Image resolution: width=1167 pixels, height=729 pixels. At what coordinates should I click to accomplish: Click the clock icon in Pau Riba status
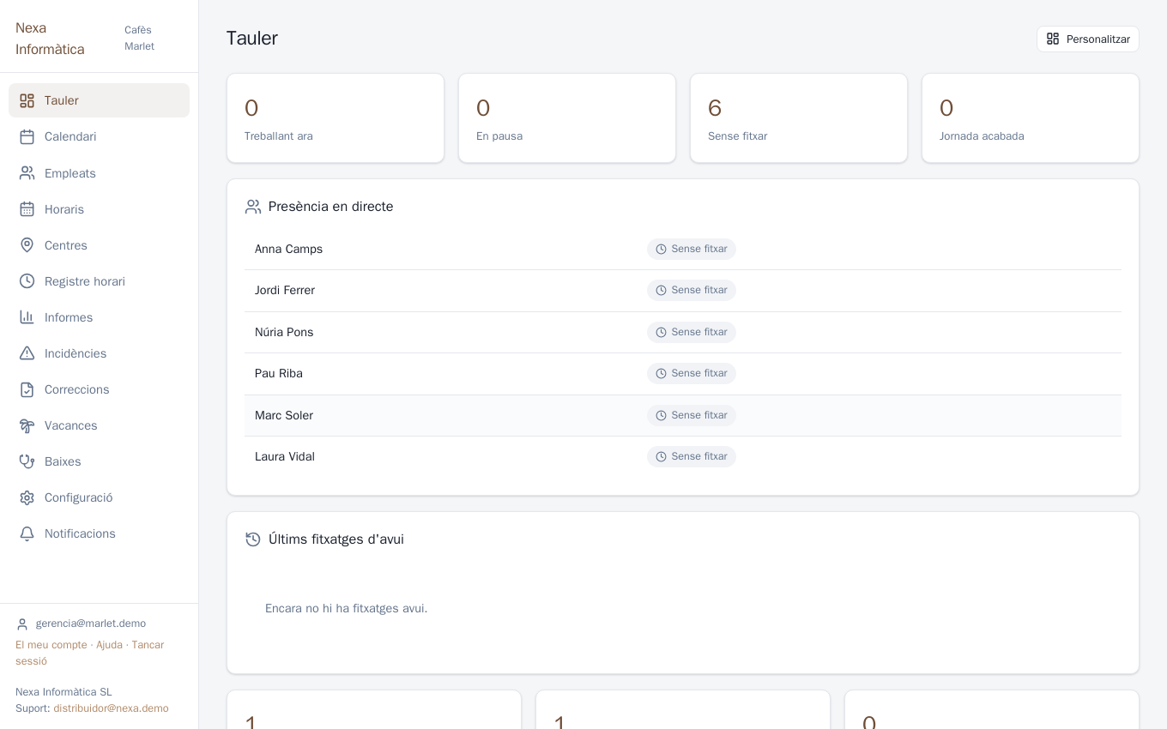coord(662,374)
